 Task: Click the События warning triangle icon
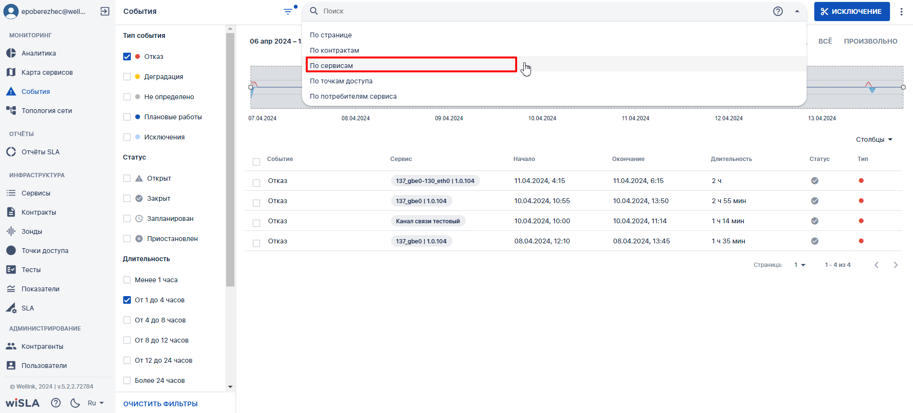[x=11, y=92]
